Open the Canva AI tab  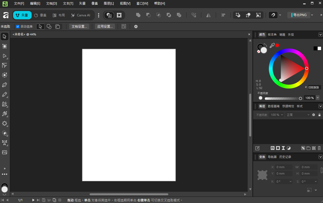click(81, 15)
